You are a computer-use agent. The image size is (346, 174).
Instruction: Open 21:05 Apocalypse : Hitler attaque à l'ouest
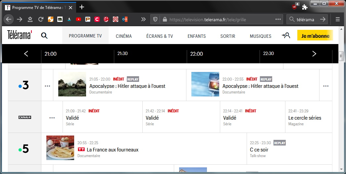click(127, 86)
